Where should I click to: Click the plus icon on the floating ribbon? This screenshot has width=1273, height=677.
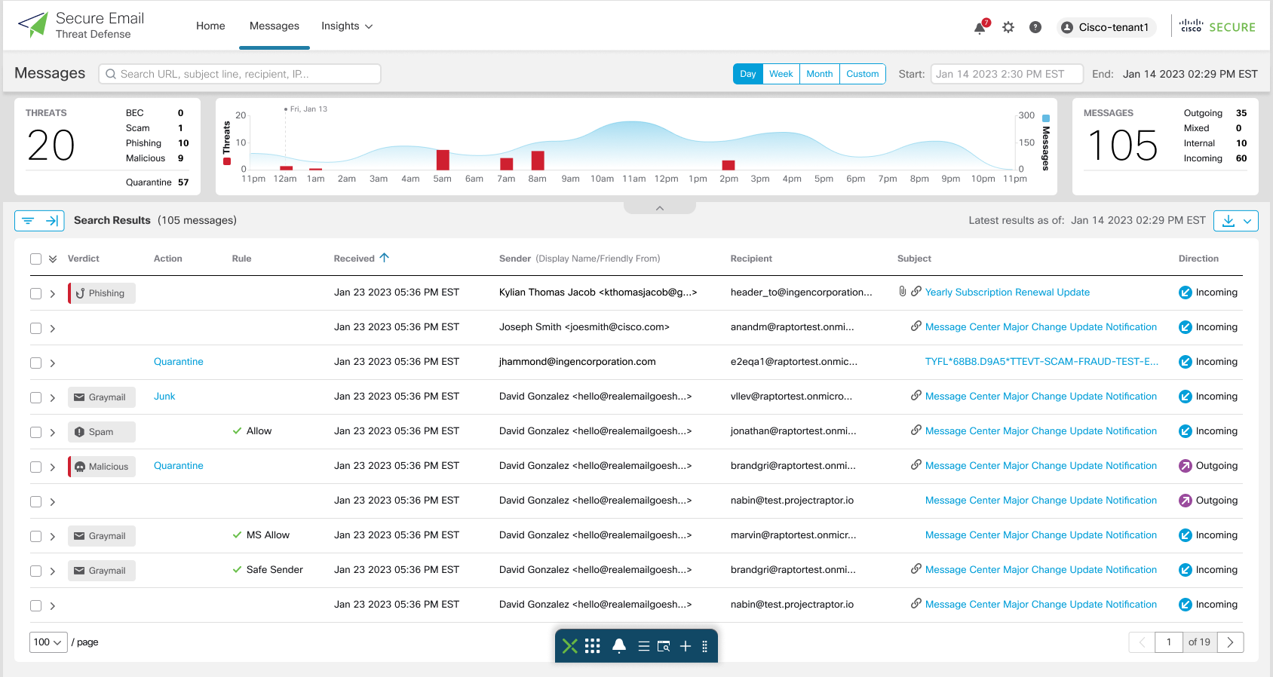pos(686,646)
